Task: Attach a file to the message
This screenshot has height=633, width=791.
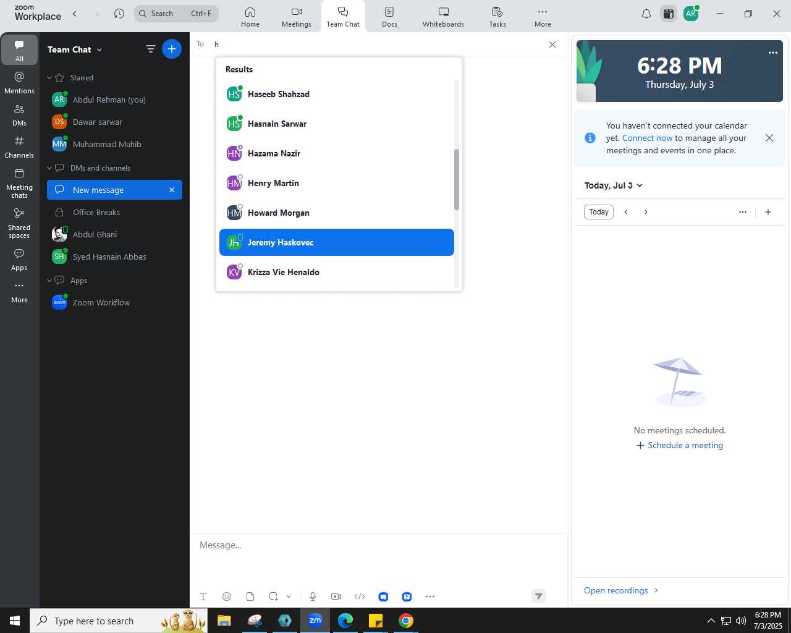Action: 250,597
